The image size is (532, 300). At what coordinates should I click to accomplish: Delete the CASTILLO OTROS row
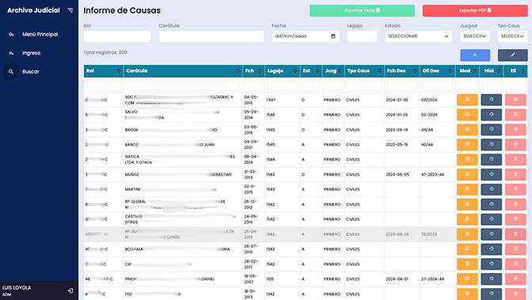515,219
